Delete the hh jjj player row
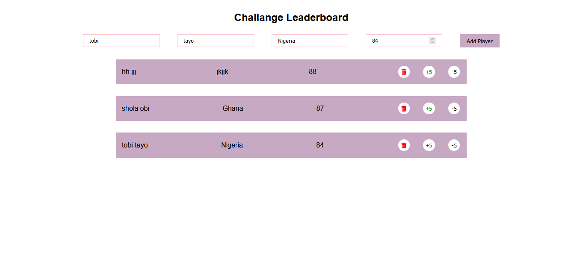 404,72
